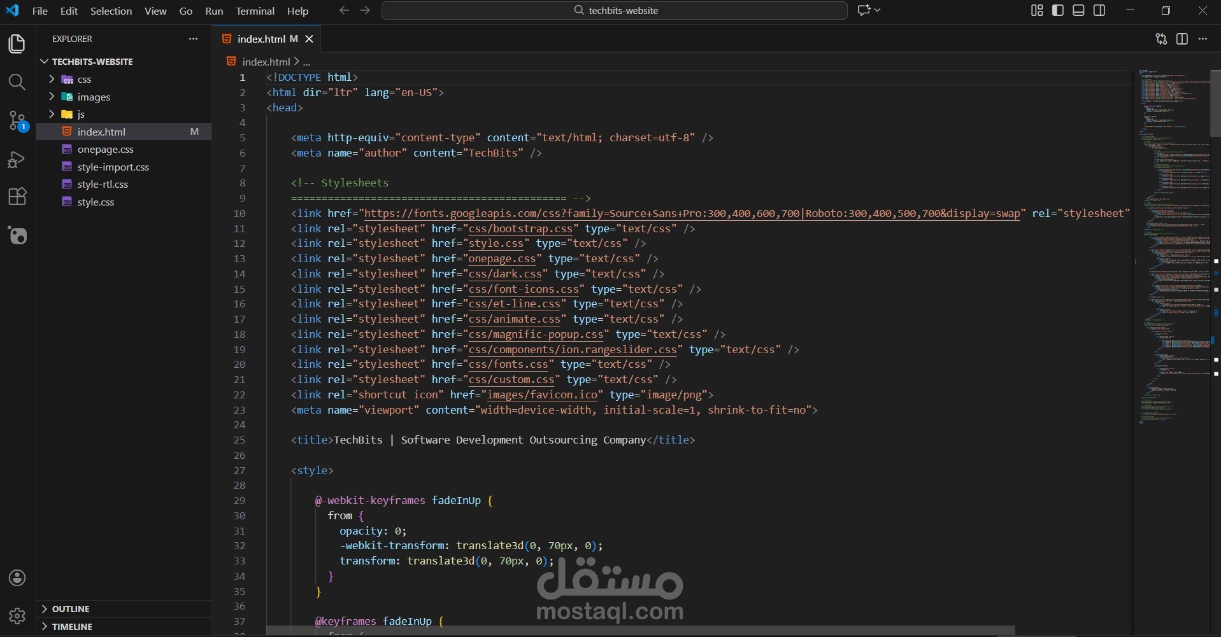
Task: Click the HTML file icon in breadcrumb
Action: (231, 62)
